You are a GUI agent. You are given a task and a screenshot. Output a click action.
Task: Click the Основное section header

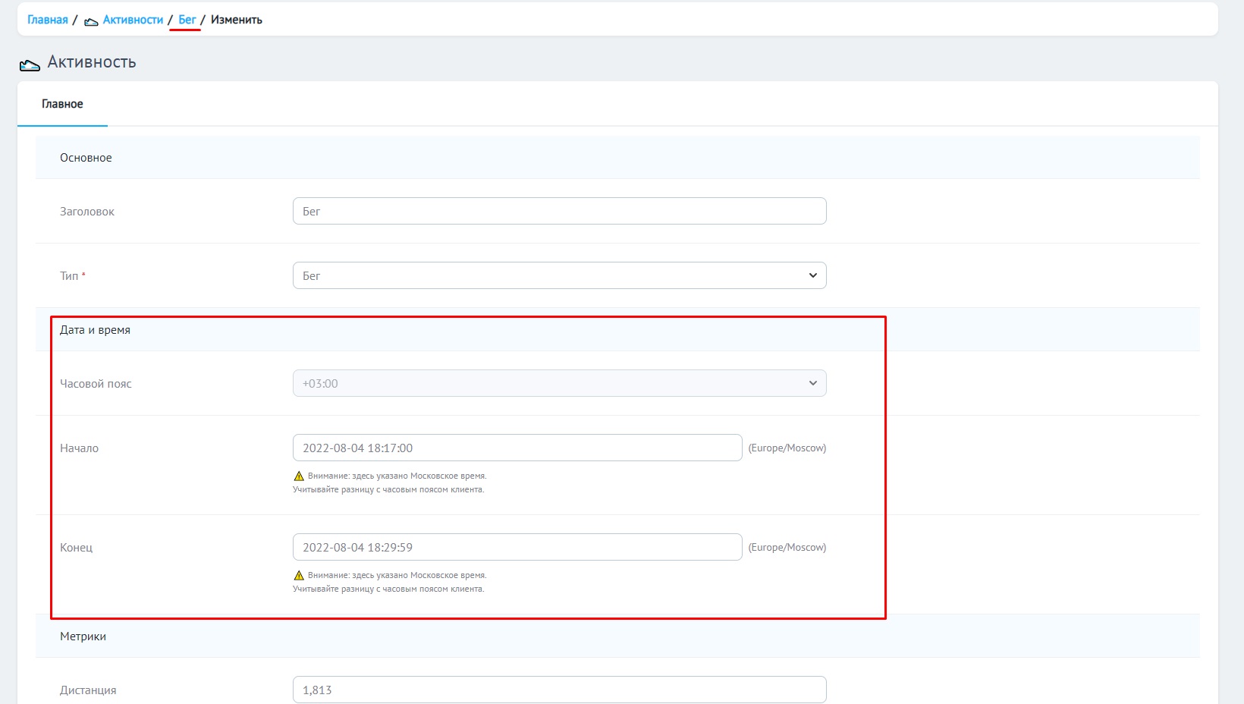click(x=86, y=158)
